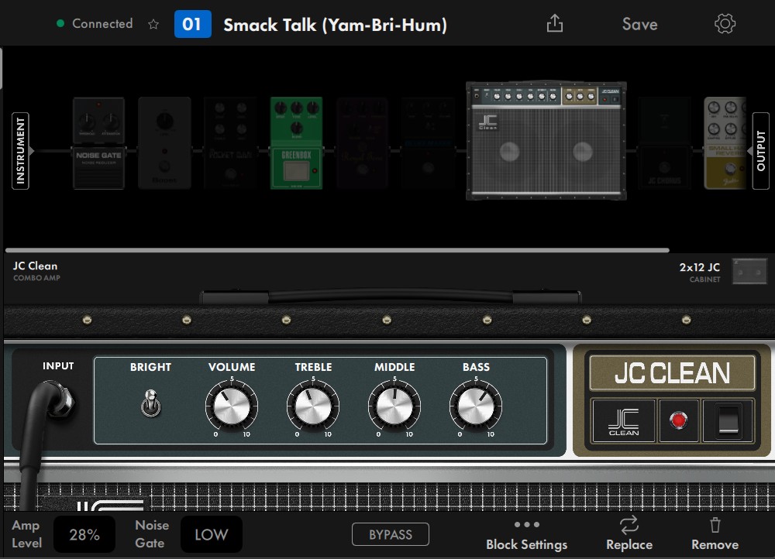Open the 2x12 JC cabinet selector

click(723, 272)
